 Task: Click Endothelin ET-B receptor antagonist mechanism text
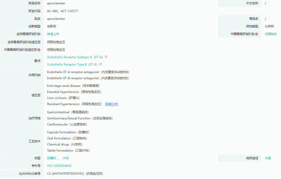coord(88,78)
